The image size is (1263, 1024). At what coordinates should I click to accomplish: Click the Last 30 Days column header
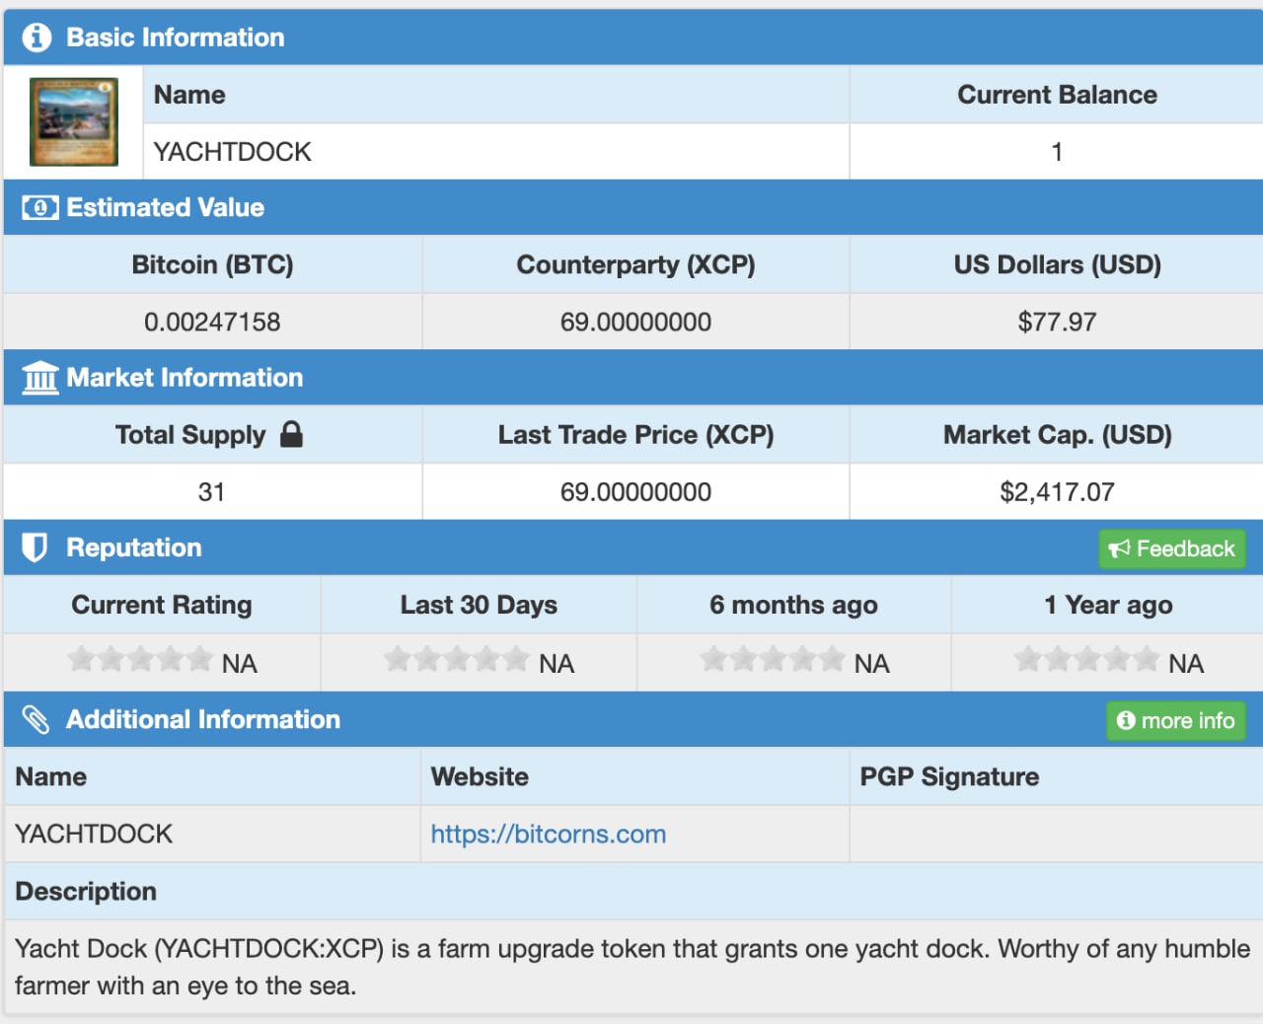pyautogui.click(x=479, y=605)
